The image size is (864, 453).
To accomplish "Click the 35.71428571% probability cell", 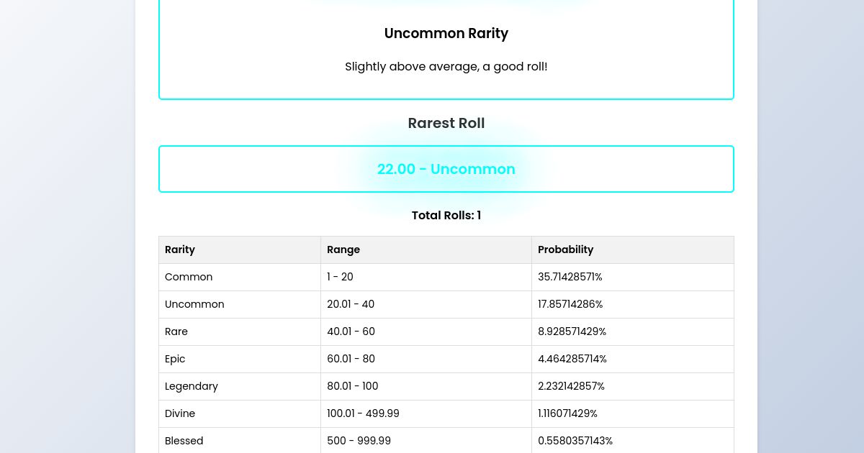I will (x=570, y=277).
